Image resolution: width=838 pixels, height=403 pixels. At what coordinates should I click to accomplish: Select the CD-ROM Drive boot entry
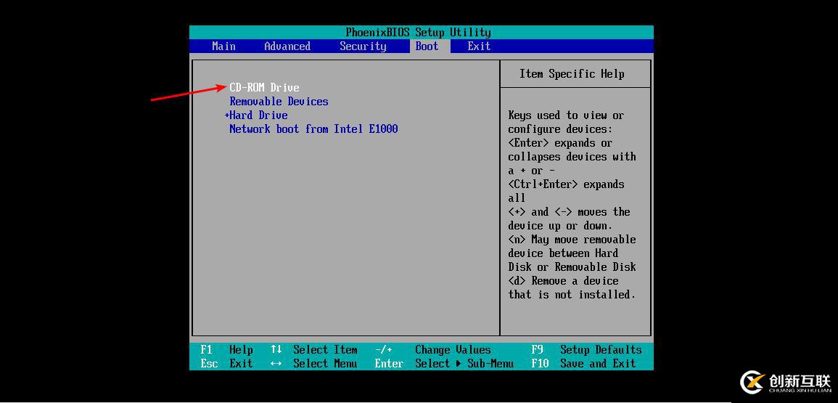pyautogui.click(x=264, y=87)
